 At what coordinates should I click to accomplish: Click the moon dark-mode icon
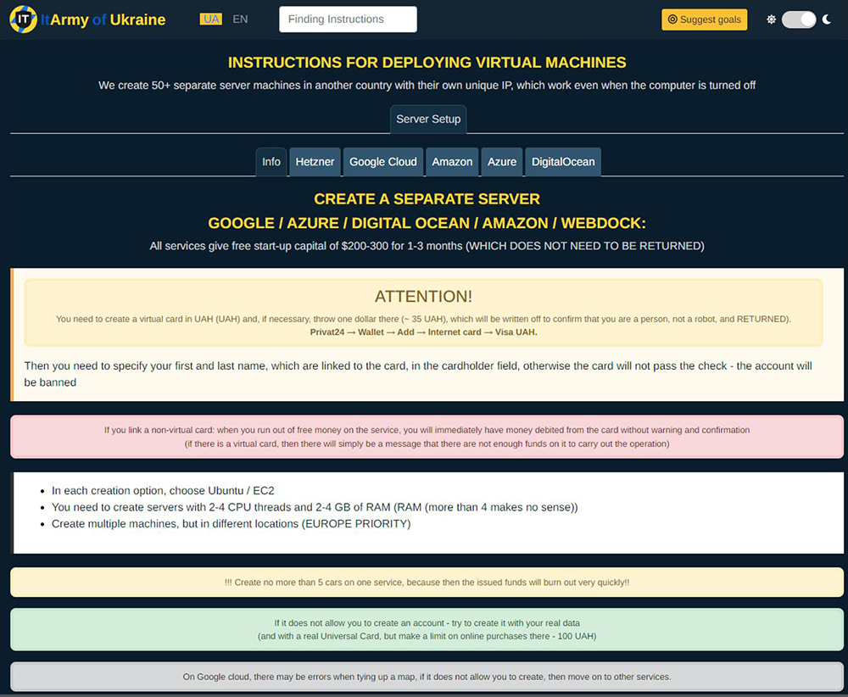point(826,20)
